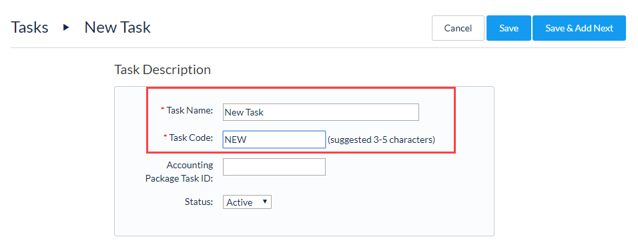Focus the Task Name input field

coord(320,112)
